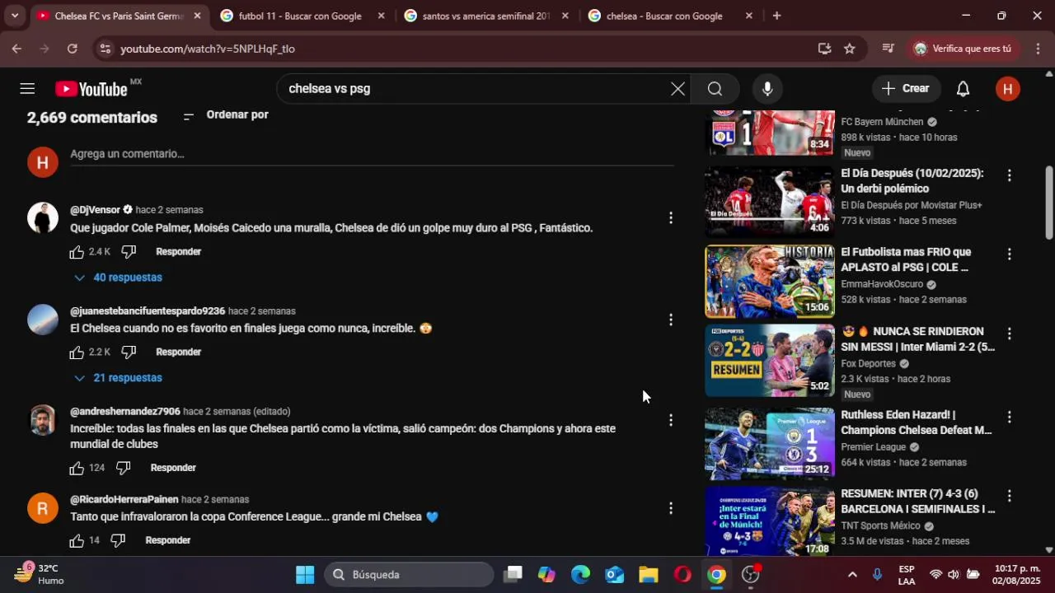Open the taskbar clock and date
Image resolution: width=1055 pixels, height=593 pixels.
point(1016,575)
